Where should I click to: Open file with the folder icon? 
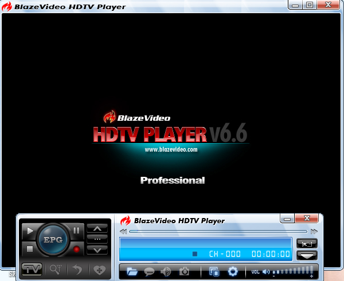pos(132,272)
